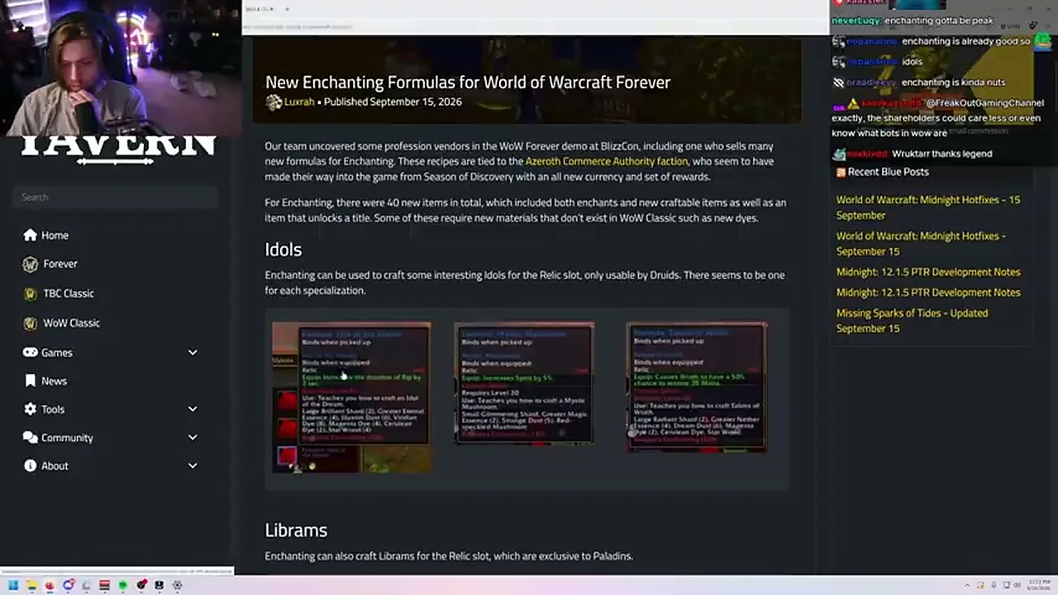Viewport: 1058px width, 595px height.
Task: Click the gear icon next to Tools
Action: [31, 409]
